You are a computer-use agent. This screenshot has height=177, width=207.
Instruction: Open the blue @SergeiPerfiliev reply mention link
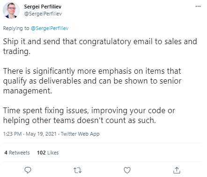(50, 28)
